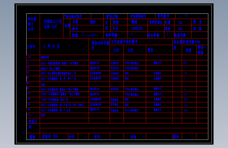The image size is (228, 148).
Task: Click the '审核' footer label
Action: [133, 137]
